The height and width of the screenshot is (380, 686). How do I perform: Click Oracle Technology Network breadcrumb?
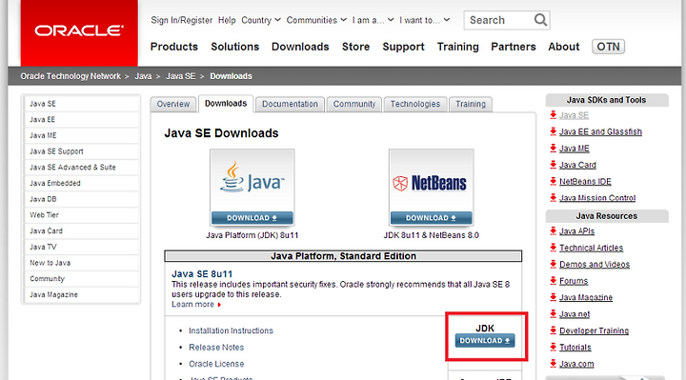click(x=71, y=76)
